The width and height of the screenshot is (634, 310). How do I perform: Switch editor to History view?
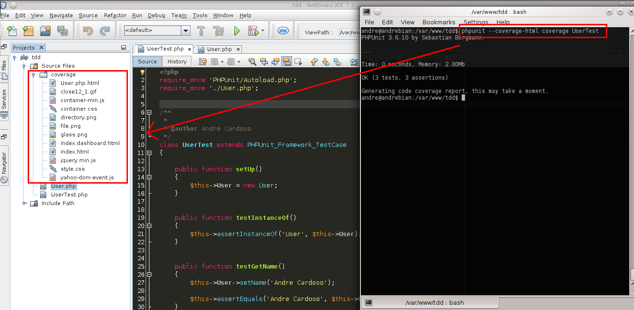point(177,62)
